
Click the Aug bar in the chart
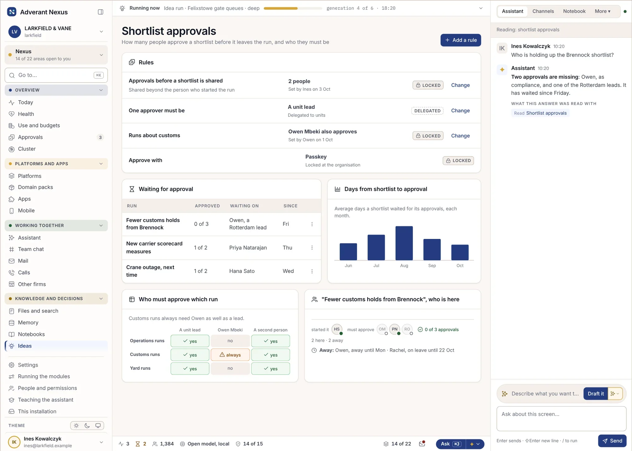coord(404,243)
